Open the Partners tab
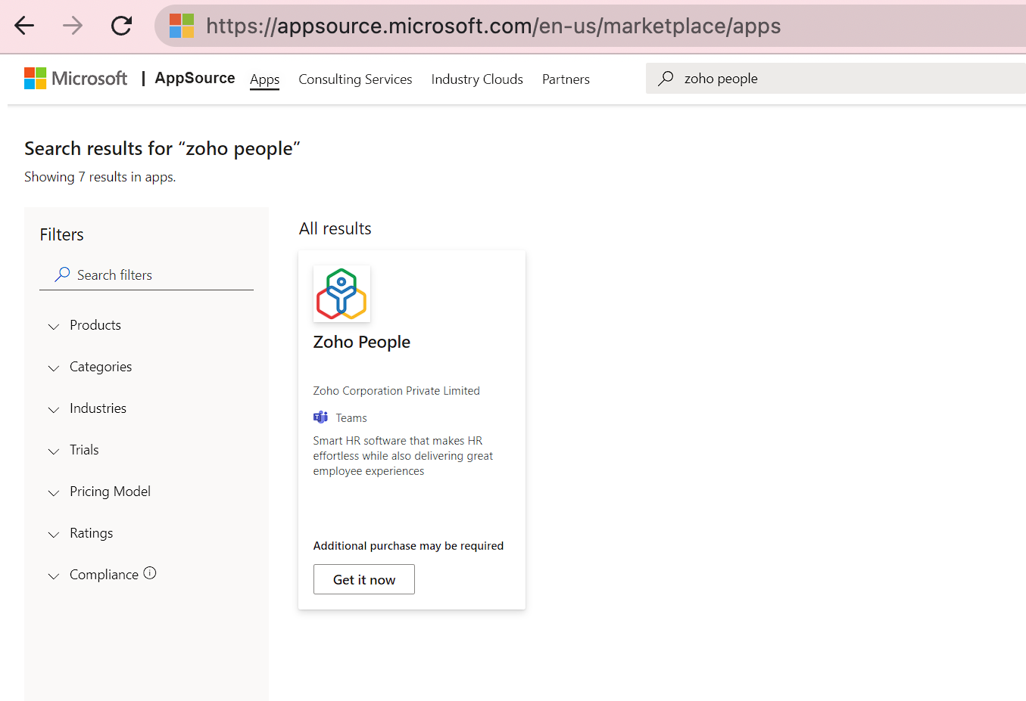Viewport: 1026px width, 701px height. tap(566, 79)
